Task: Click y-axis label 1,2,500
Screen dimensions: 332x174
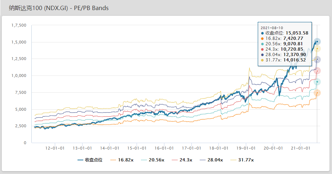Action: click(19, 59)
